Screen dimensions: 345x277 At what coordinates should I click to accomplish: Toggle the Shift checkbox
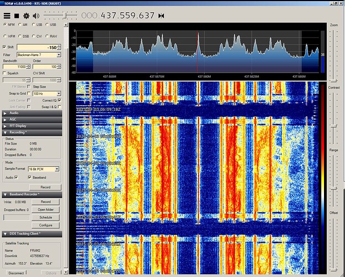coord(4,47)
